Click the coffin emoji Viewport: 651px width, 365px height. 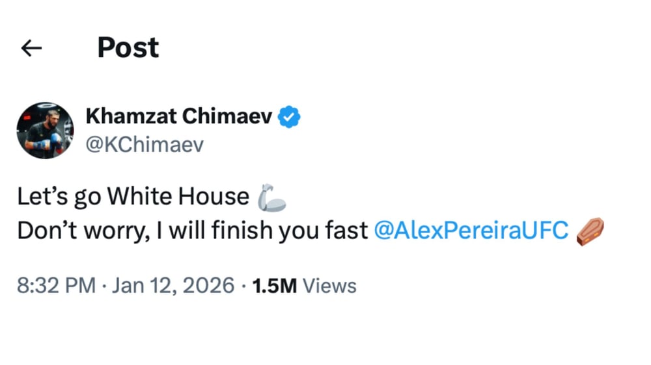tap(590, 231)
